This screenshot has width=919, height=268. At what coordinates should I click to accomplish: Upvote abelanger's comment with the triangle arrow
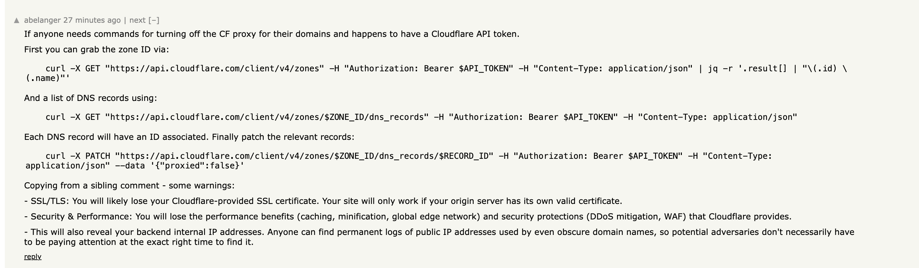click(x=17, y=21)
